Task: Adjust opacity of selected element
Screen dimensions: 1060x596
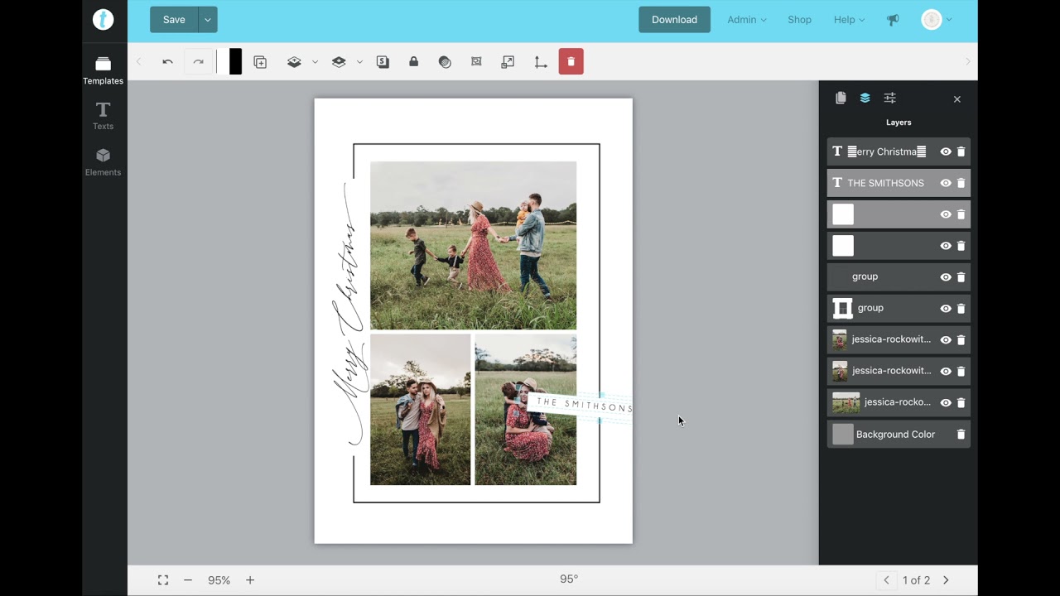Action: tap(445, 62)
